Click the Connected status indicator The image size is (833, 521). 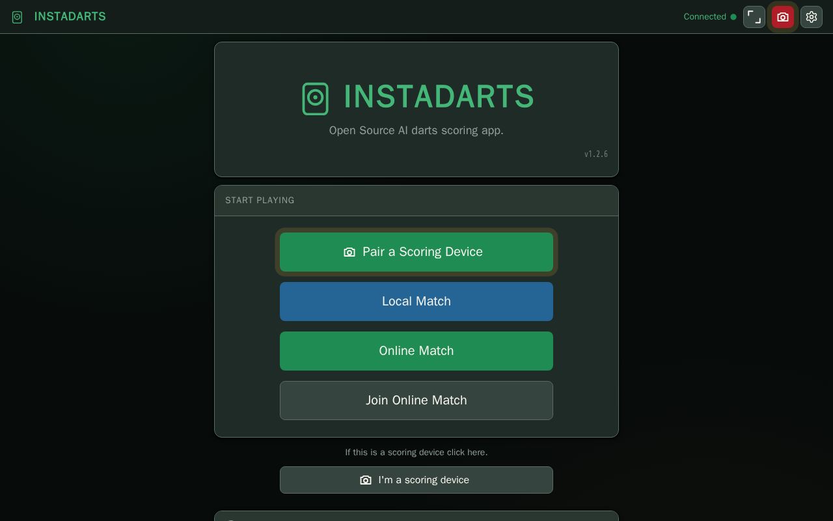click(x=710, y=17)
